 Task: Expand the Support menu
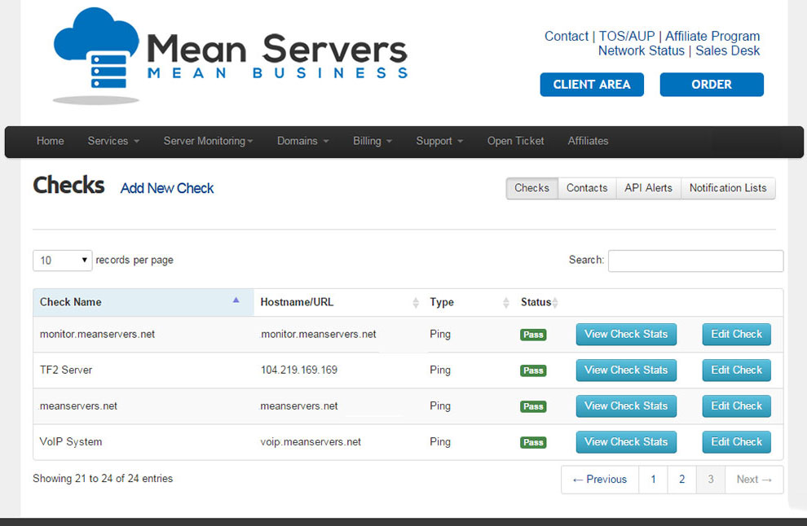click(439, 141)
